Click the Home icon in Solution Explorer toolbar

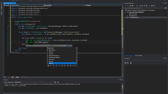point(130,6)
